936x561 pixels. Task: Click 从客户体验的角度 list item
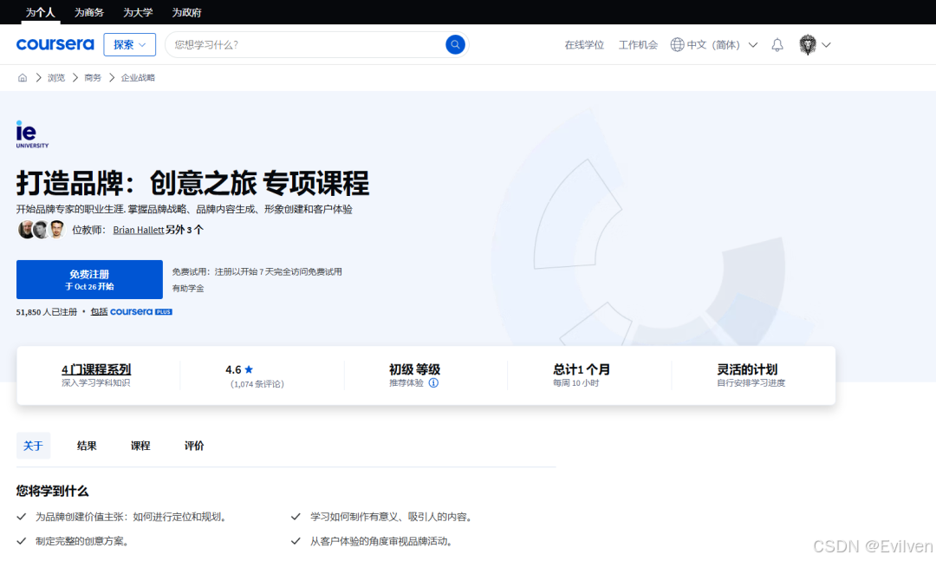[x=381, y=541]
